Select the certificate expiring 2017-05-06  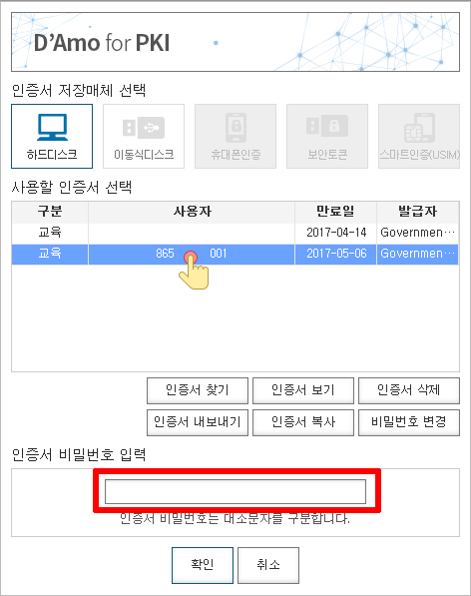(x=235, y=254)
